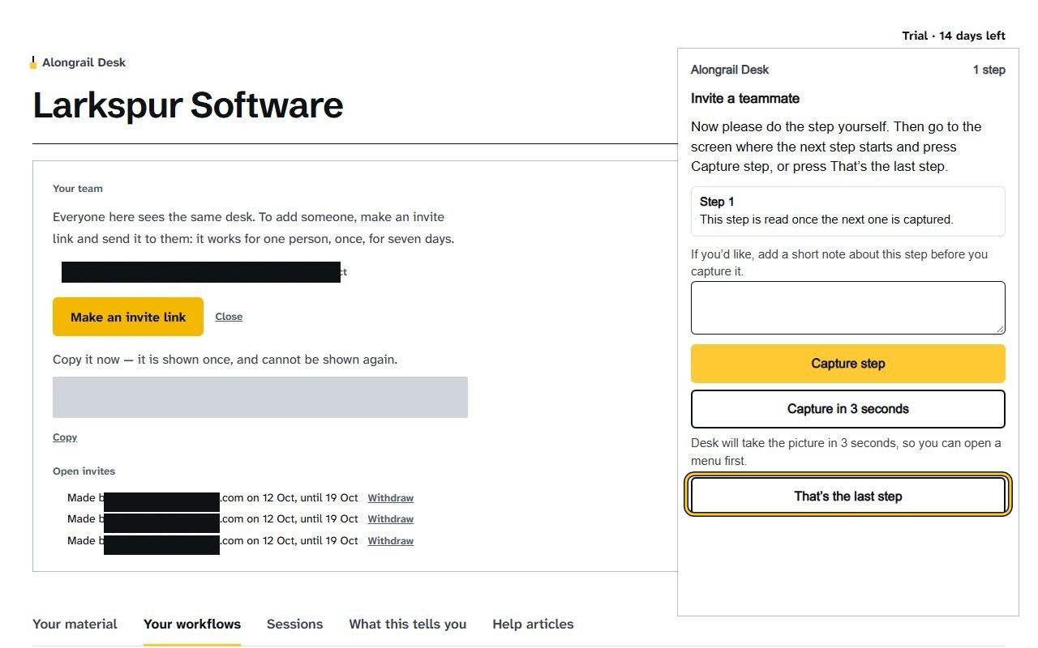This screenshot has height=648, width=1038.
Task: Click the yellow Alongrail Desk logo mark
Action: click(33, 62)
